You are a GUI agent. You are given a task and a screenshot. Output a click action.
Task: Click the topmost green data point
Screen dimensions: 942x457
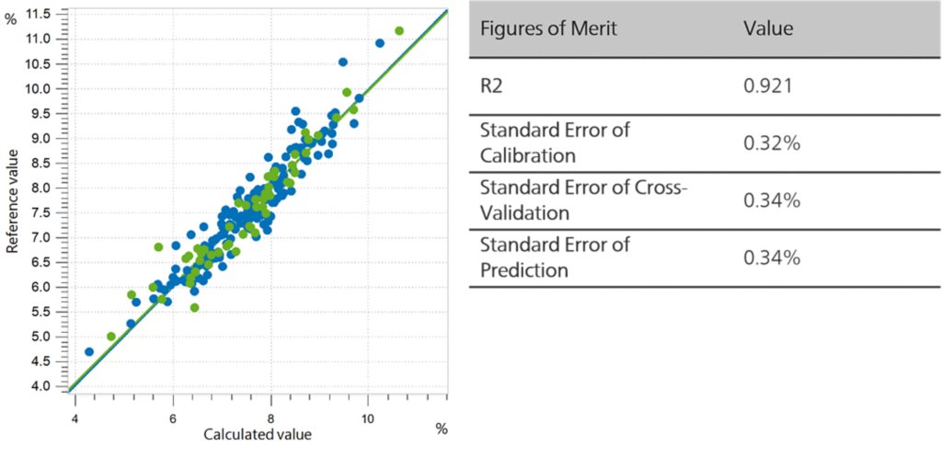(x=399, y=30)
